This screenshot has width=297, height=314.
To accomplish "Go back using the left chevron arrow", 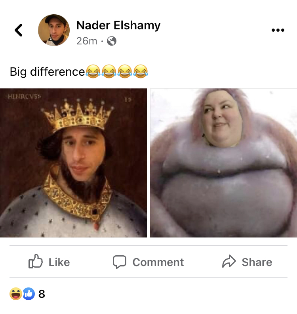I will [x=19, y=30].
